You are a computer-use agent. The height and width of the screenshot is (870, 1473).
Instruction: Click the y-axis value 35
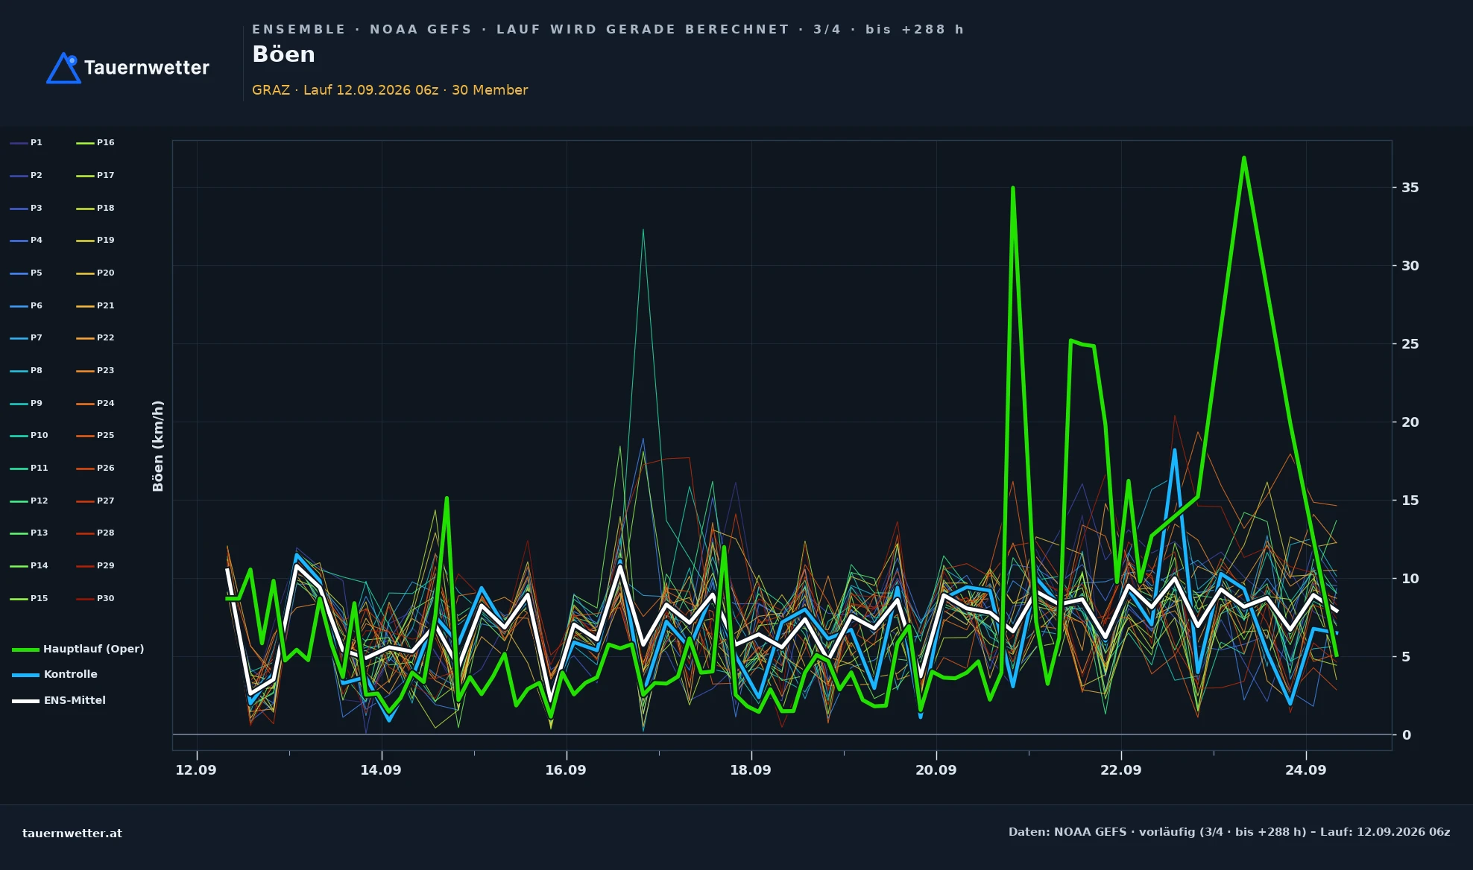[1410, 188]
